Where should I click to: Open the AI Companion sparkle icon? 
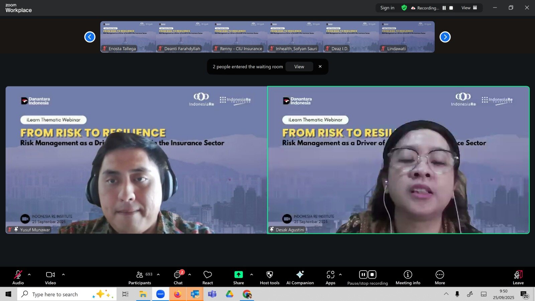[300, 275]
